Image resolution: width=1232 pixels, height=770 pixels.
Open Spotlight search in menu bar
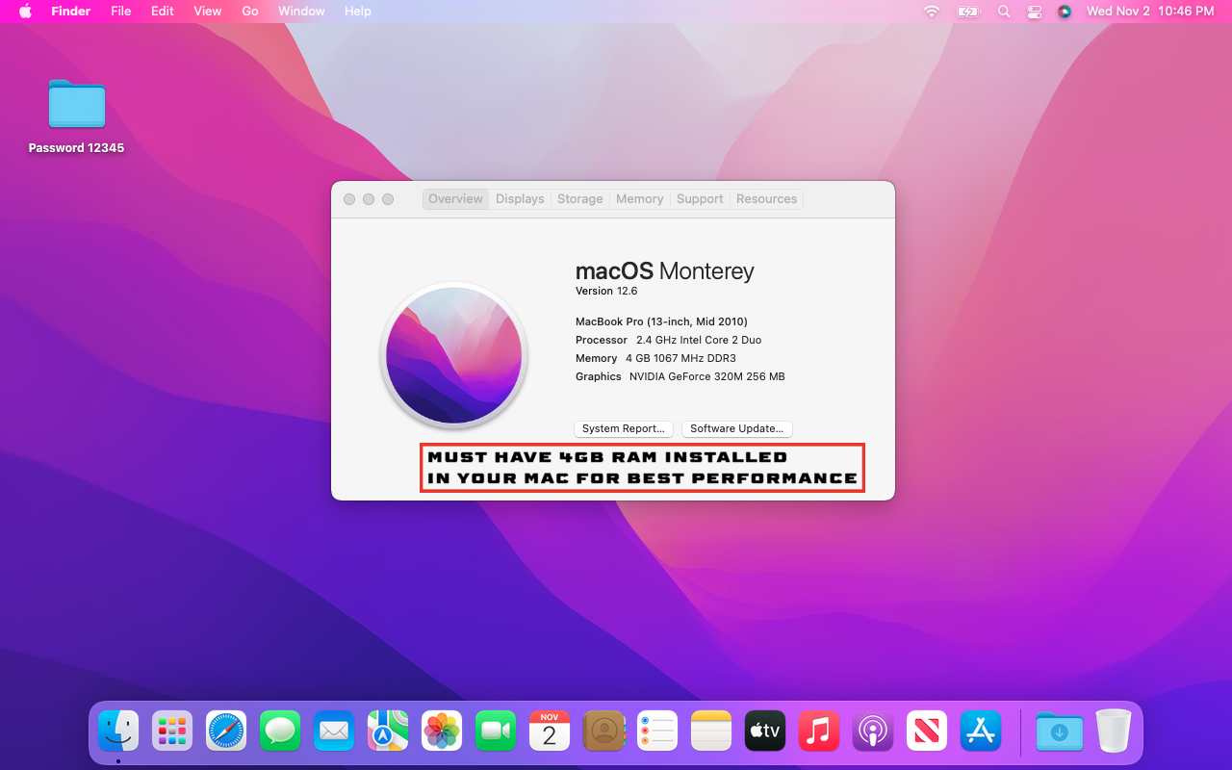coord(1004,12)
